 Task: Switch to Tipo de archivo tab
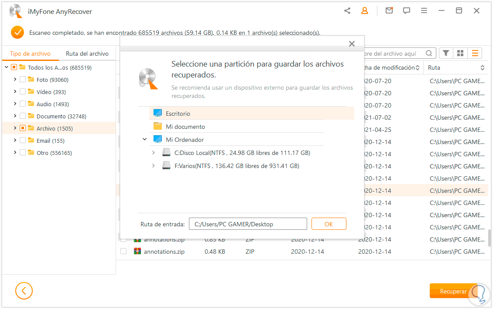pyautogui.click(x=30, y=54)
